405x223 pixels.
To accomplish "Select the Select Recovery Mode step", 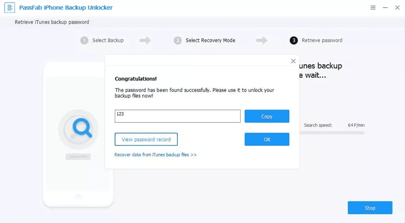I will coord(210,41).
